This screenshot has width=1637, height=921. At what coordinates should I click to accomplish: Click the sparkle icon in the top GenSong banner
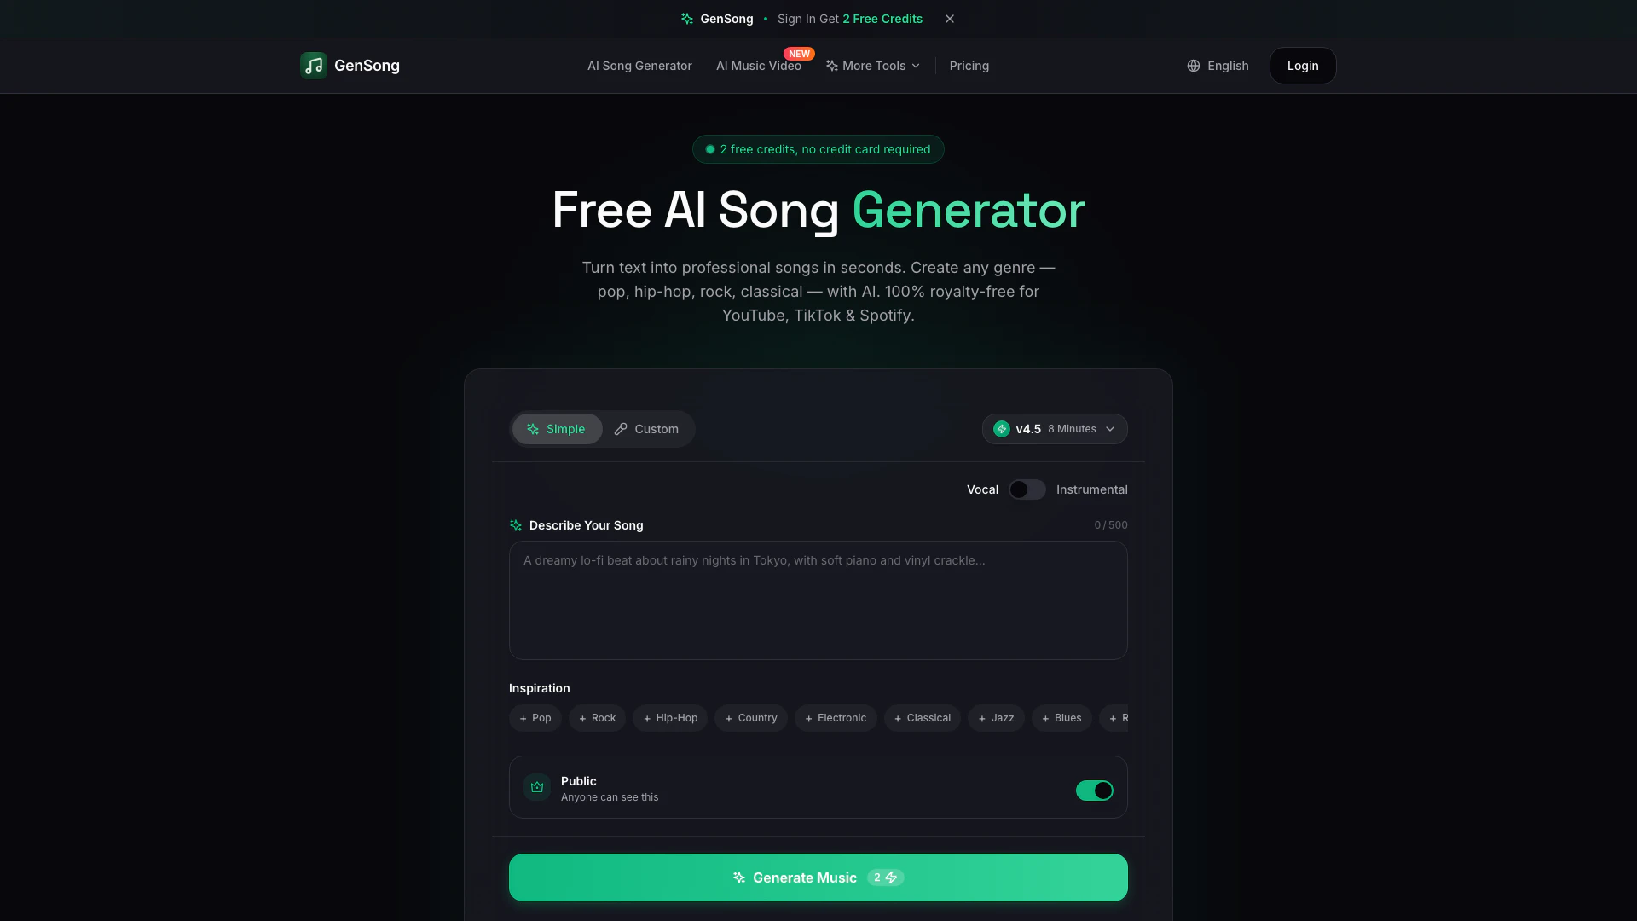pos(687,19)
